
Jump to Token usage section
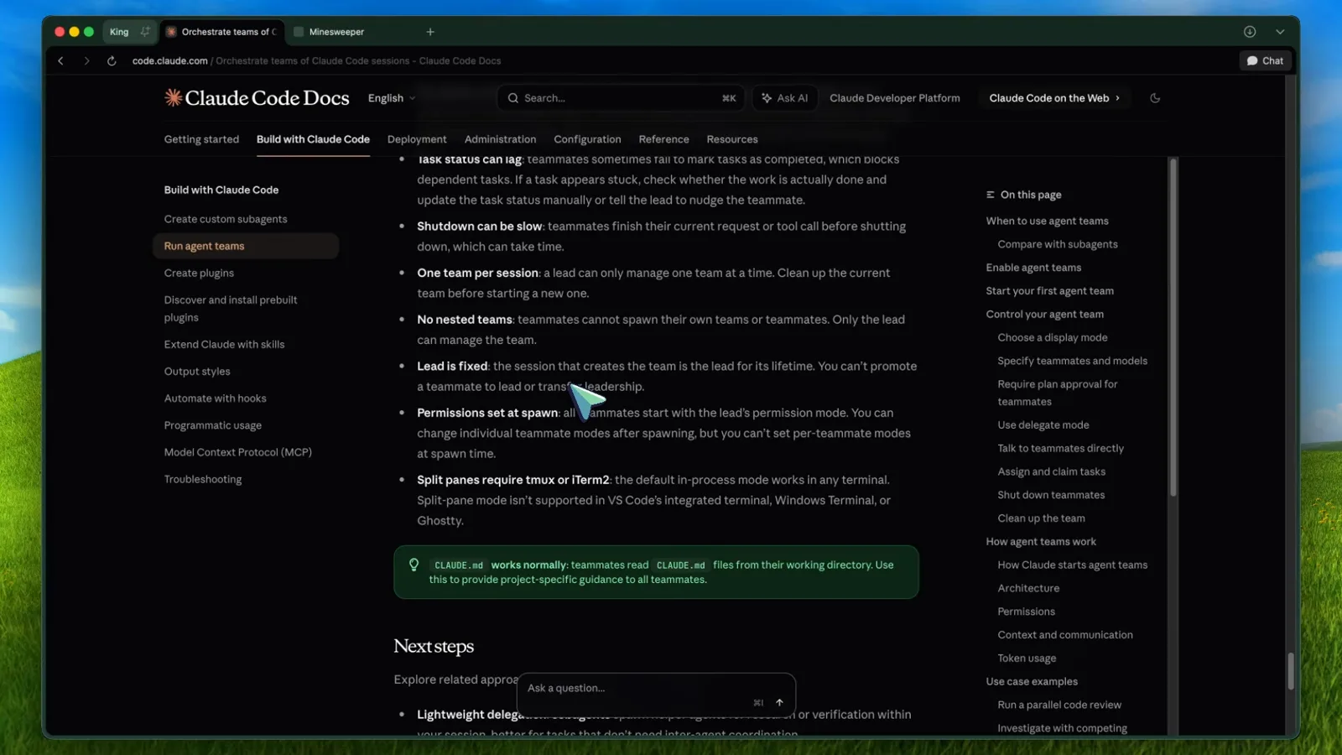1027,659
